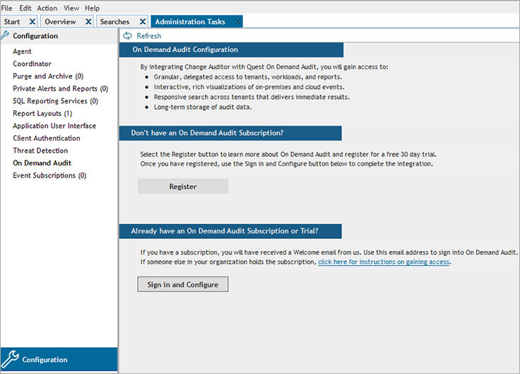This screenshot has height=374, width=520.
Task: Click the Refresh toolbar label
Action: 149,36
